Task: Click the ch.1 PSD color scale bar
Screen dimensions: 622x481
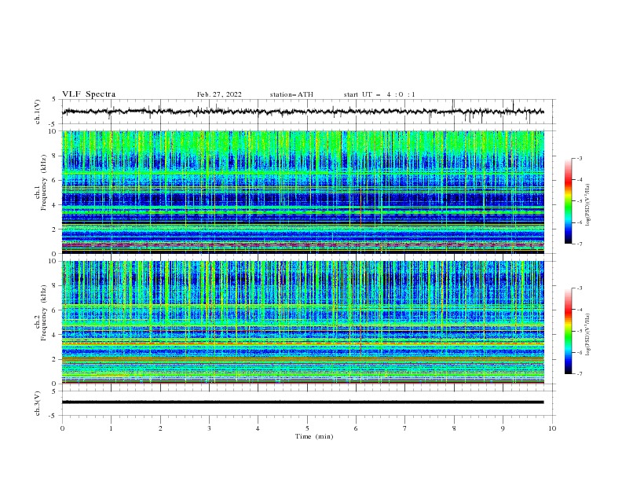Action: [x=569, y=201]
